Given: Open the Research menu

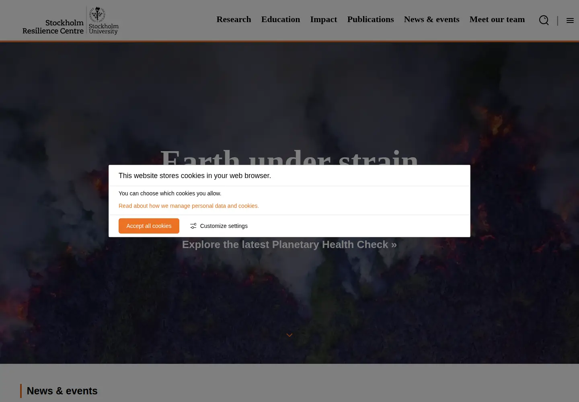Looking at the screenshot, I should click(x=234, y=19).
